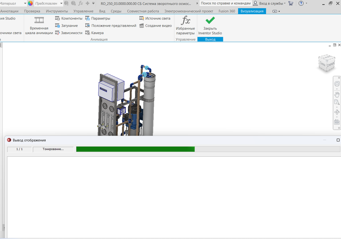Viewport: 341px width, 239px height.
Task: Click the ViewCube Спереди face
Action: pyautogui.click(x=331, y=64)
